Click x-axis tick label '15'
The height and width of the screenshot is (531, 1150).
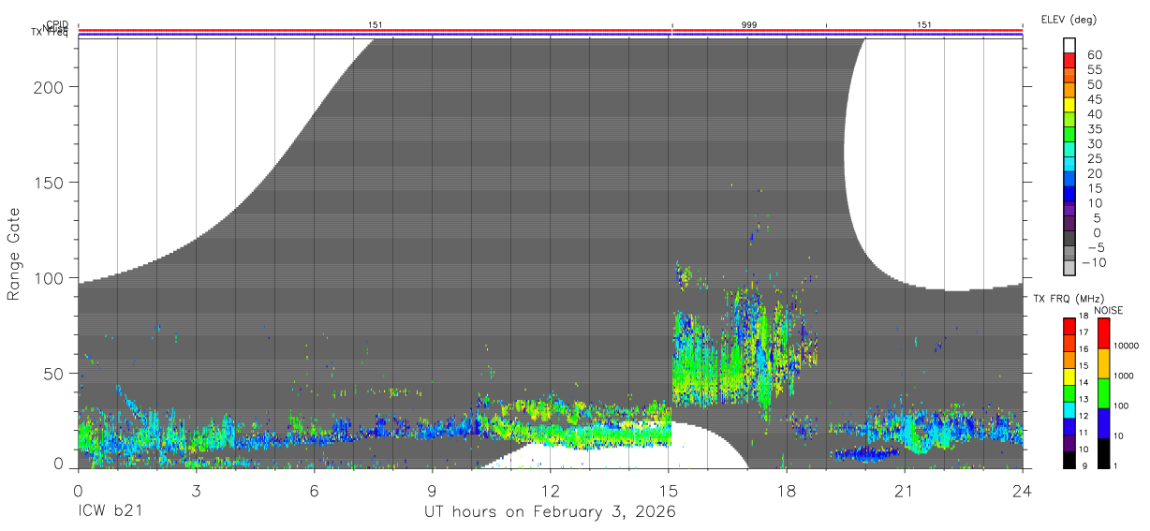(668, 490)
